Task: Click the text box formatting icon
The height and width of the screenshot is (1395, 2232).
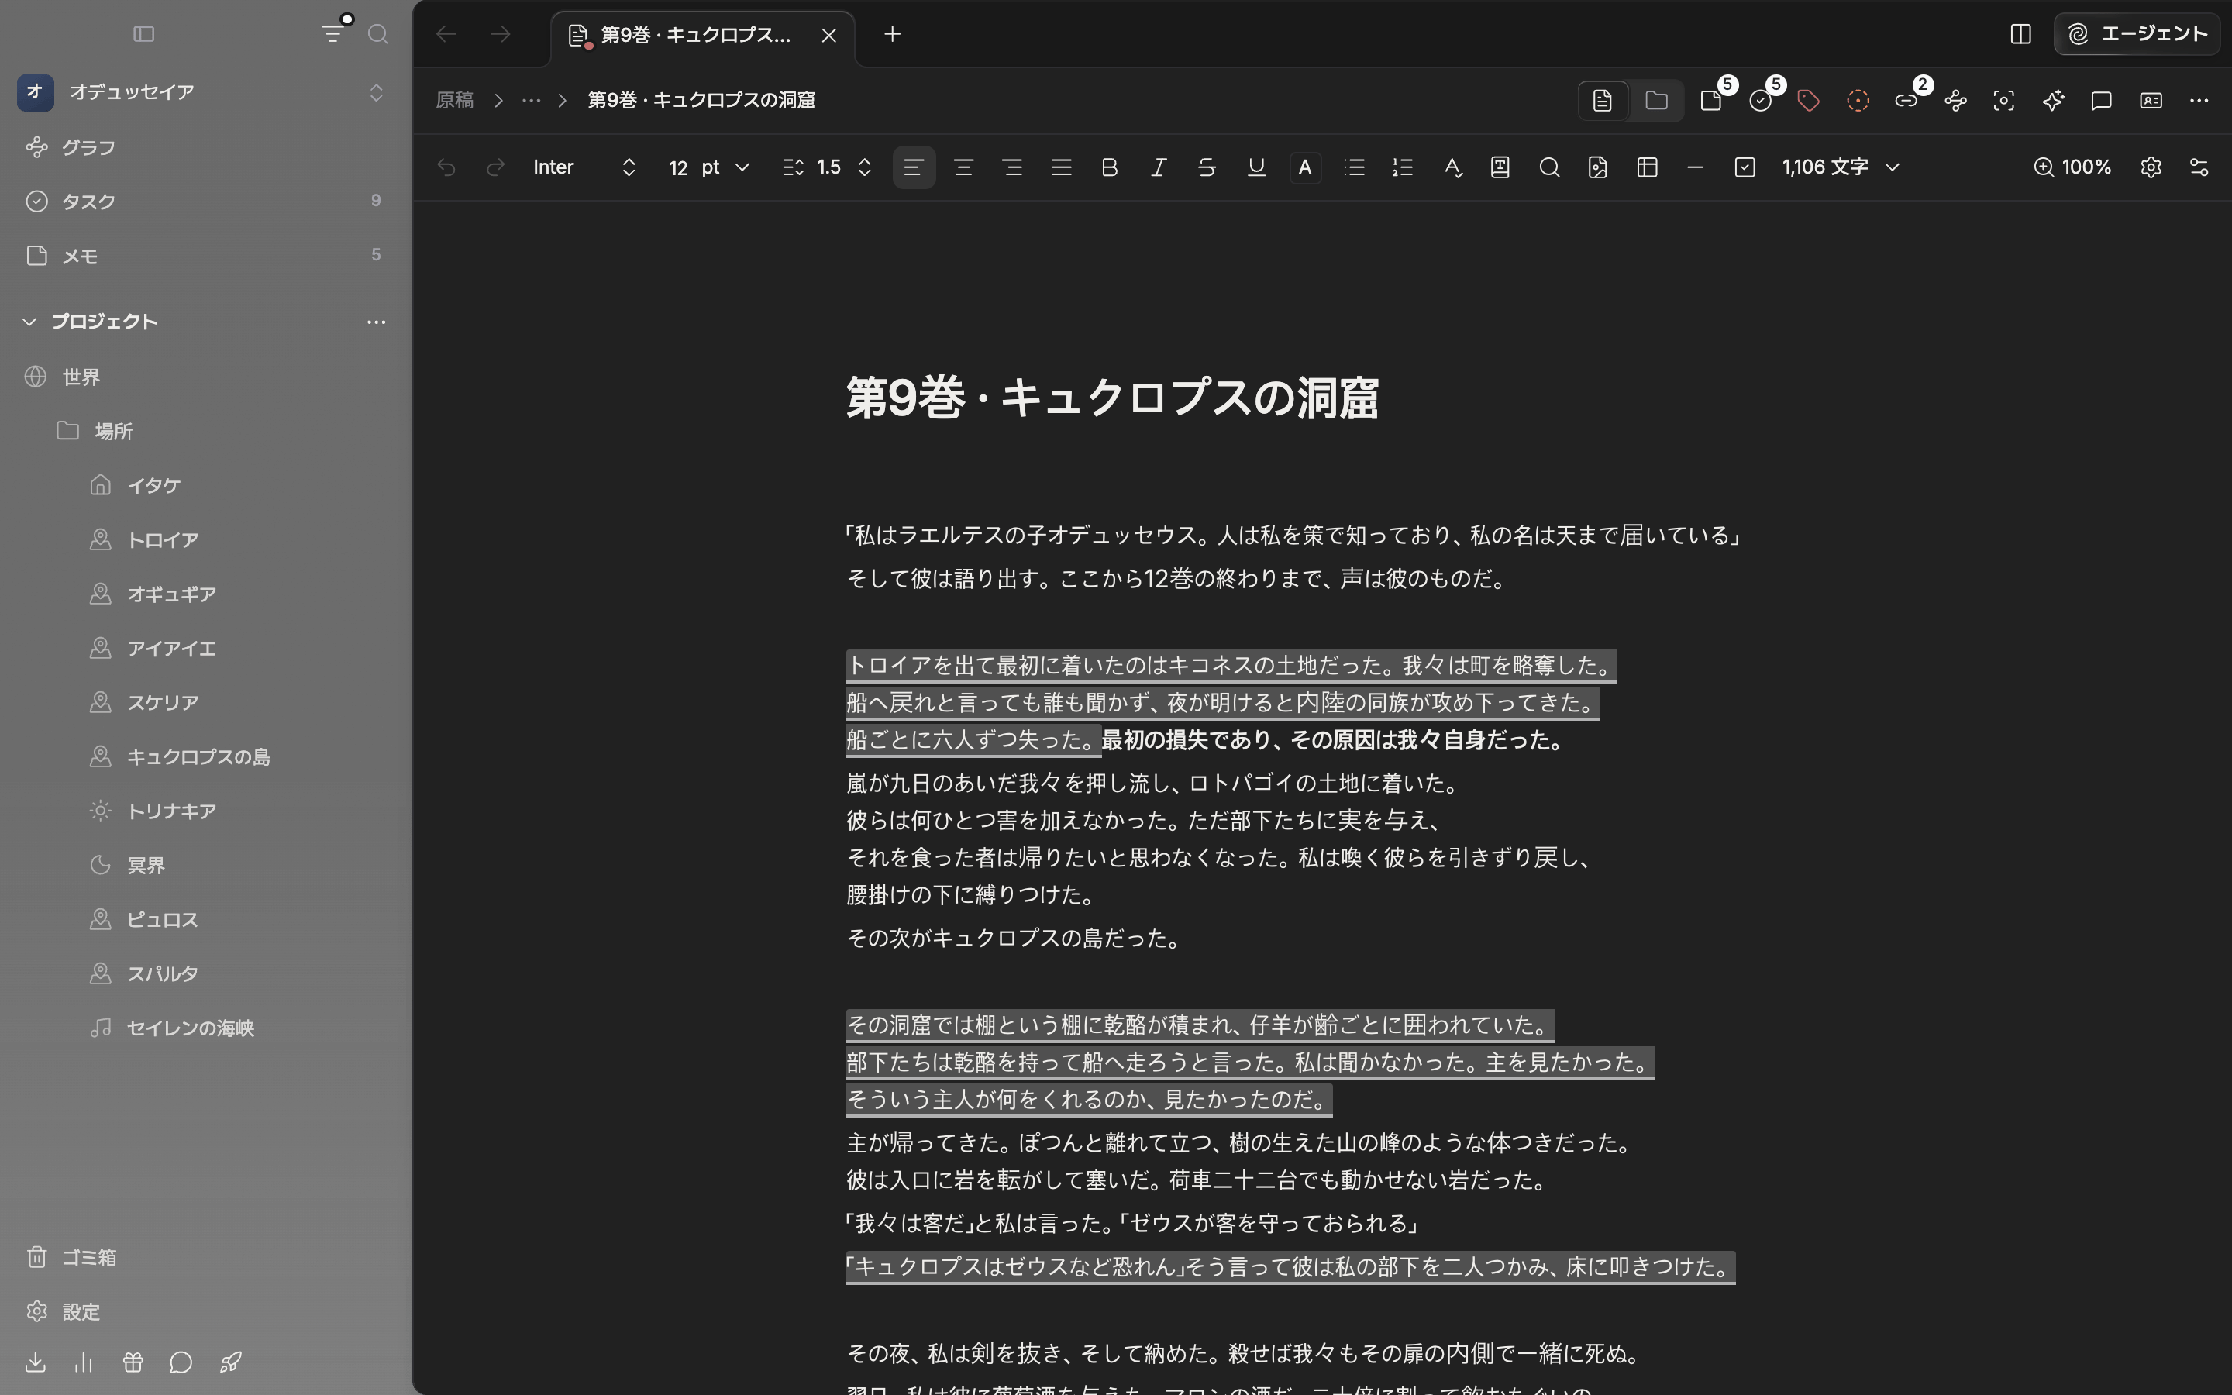Action: (1500, 167)
